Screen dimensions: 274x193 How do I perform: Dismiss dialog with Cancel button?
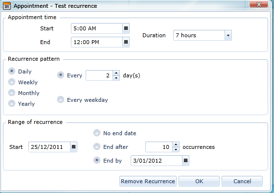pos(242,181)
